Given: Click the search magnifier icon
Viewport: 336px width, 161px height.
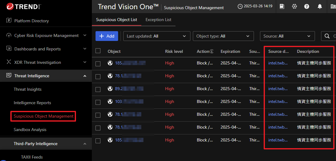Looking at the screenshot, I should coord(327,36).
